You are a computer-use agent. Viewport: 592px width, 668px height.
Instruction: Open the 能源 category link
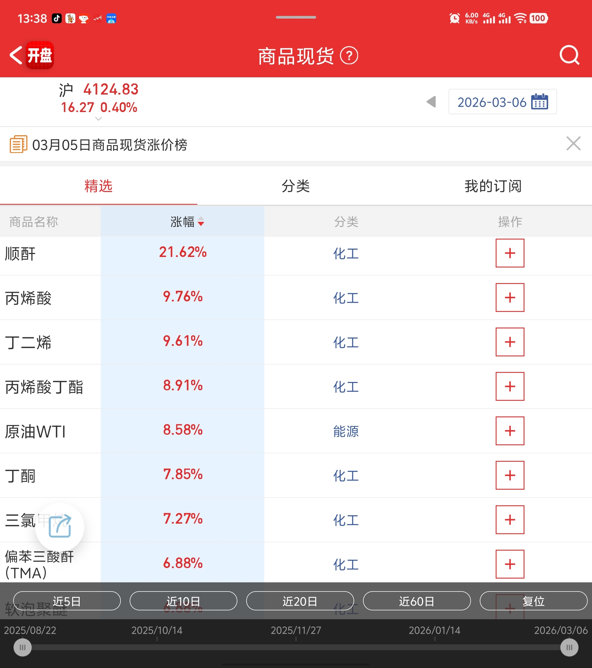(x=346, y=432)
